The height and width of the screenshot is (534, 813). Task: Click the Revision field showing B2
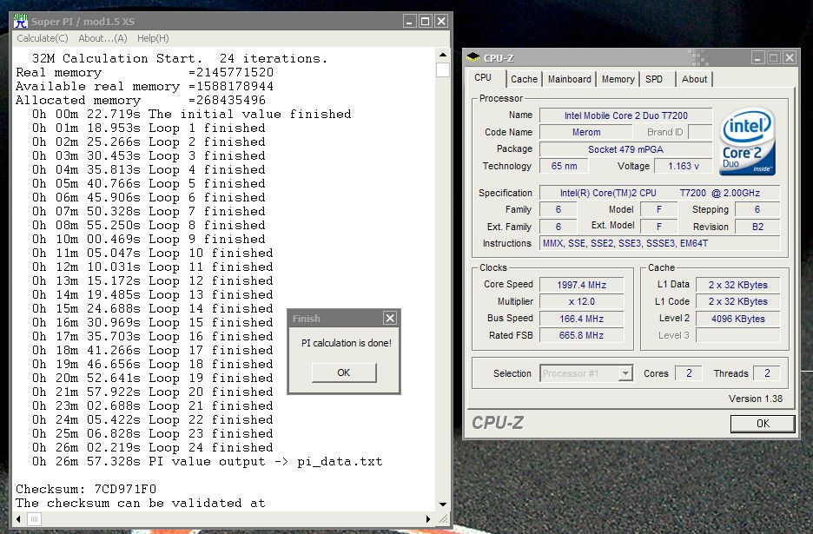[x=757, y=227]
